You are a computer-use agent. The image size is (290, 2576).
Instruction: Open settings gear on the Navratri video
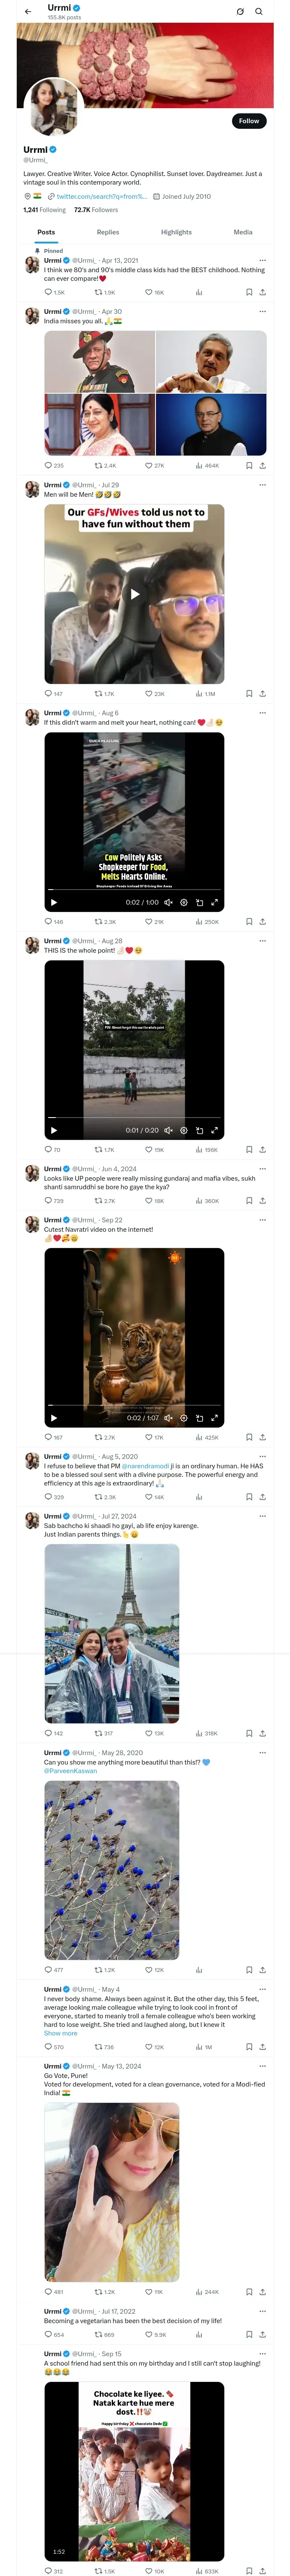(x=184, y=1418)
